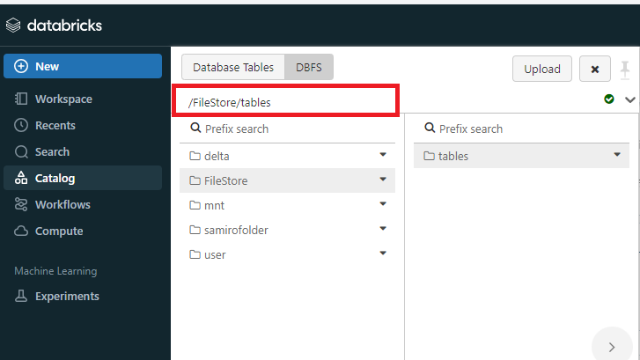The image size is (640, 360).
Task: Select the DBFS tab
Action: (308, 67)
